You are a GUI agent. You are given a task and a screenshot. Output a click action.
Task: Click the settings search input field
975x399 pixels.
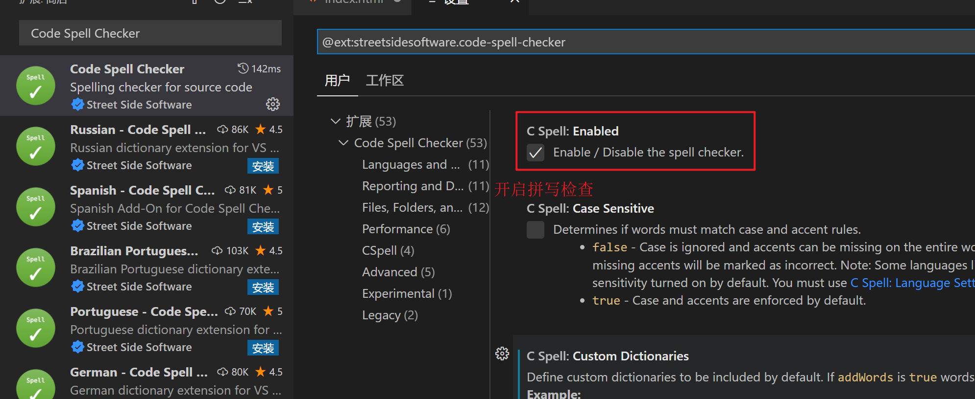click(637, 42)
